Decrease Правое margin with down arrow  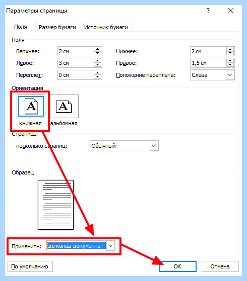(x=230, y=65)
